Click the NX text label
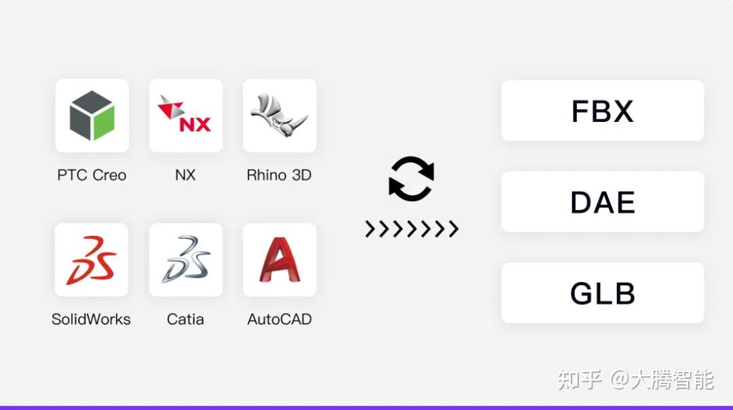 click(185, 175)
